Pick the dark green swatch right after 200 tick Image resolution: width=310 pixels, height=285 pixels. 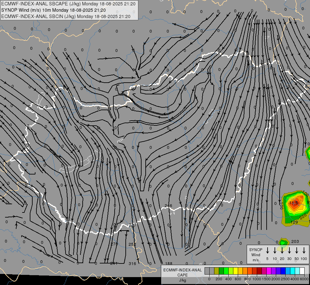221,271
